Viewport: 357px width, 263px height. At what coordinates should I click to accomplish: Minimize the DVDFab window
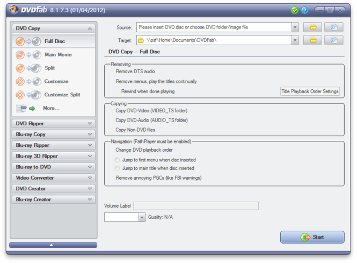[320, 10]
